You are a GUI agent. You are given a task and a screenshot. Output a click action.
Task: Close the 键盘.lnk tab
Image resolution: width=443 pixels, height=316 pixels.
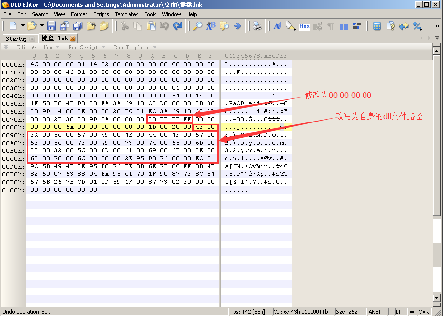pos(73,39)
